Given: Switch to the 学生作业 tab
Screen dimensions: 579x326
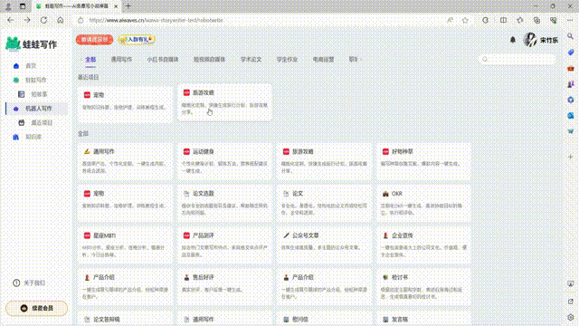Looking at the screenshot, I should [287, 60].
